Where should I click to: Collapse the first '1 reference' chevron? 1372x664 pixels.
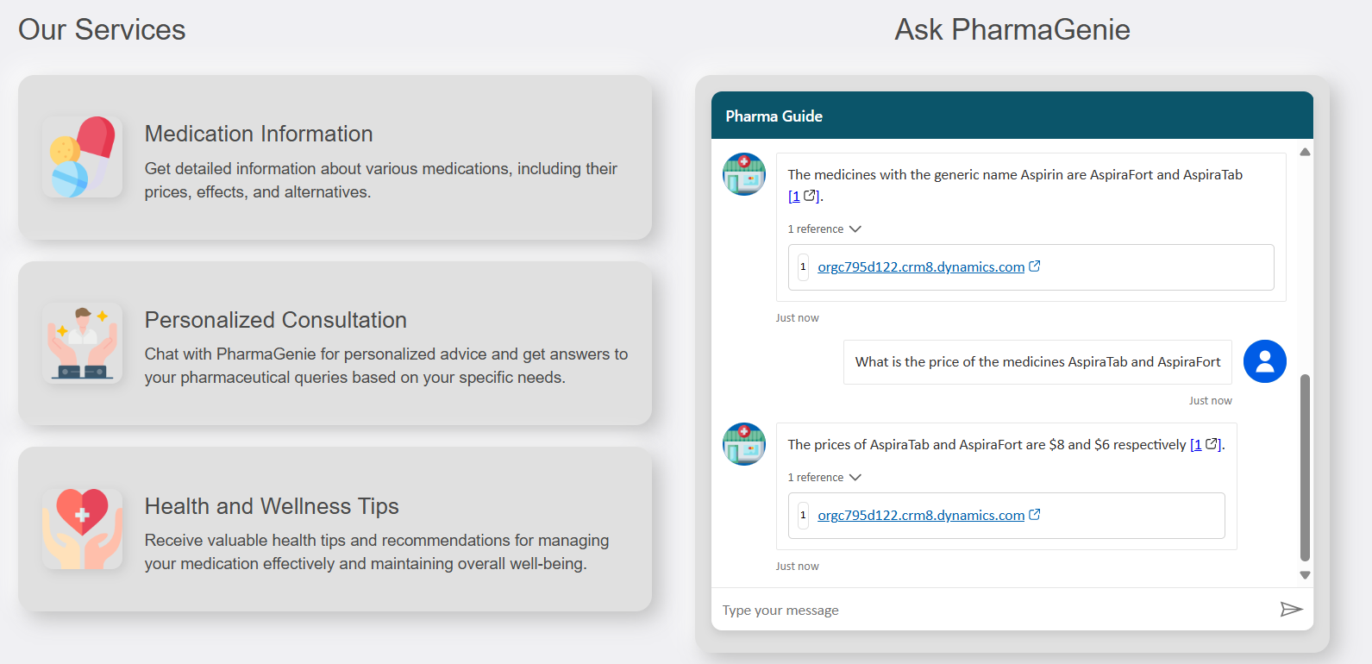pyautogui.click(x=855, y=229)
